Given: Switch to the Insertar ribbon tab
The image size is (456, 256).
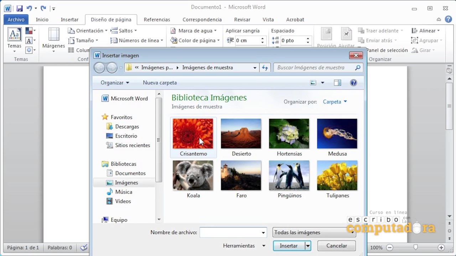Looking at the screenshot, I should pyautogui.click(x=69, y=20).
